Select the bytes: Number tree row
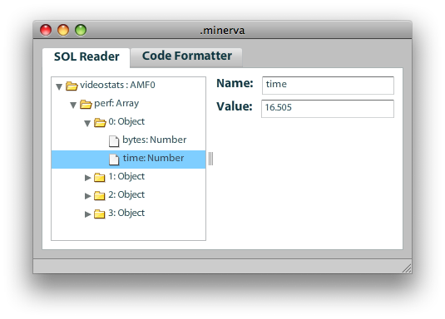 129,141
